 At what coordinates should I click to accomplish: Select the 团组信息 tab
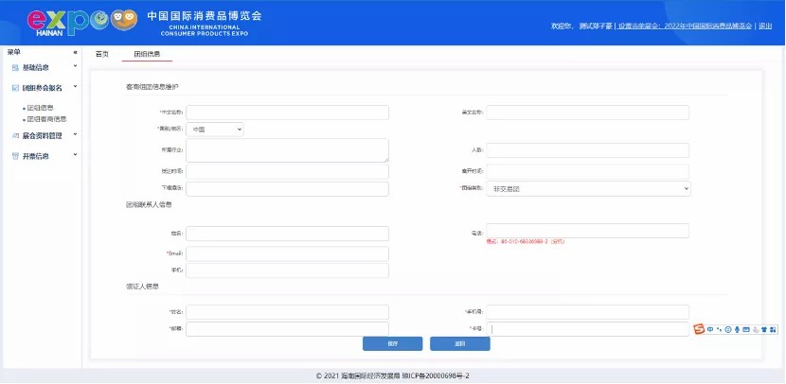pos(147,54)
